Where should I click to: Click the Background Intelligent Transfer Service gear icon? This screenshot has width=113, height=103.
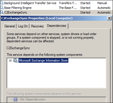pos(2,3)
